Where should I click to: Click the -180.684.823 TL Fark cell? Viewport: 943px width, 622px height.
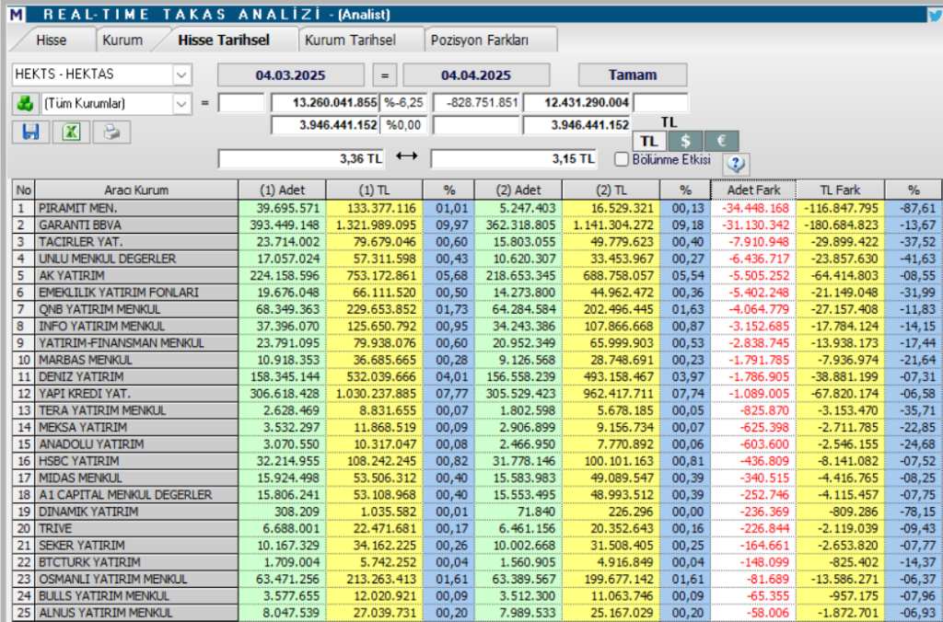[840, 225]
